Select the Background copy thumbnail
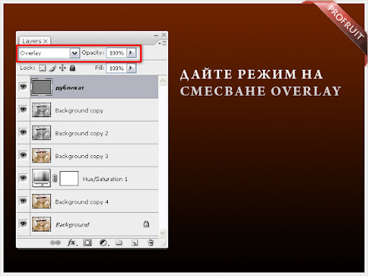 [x=42, y=110]
